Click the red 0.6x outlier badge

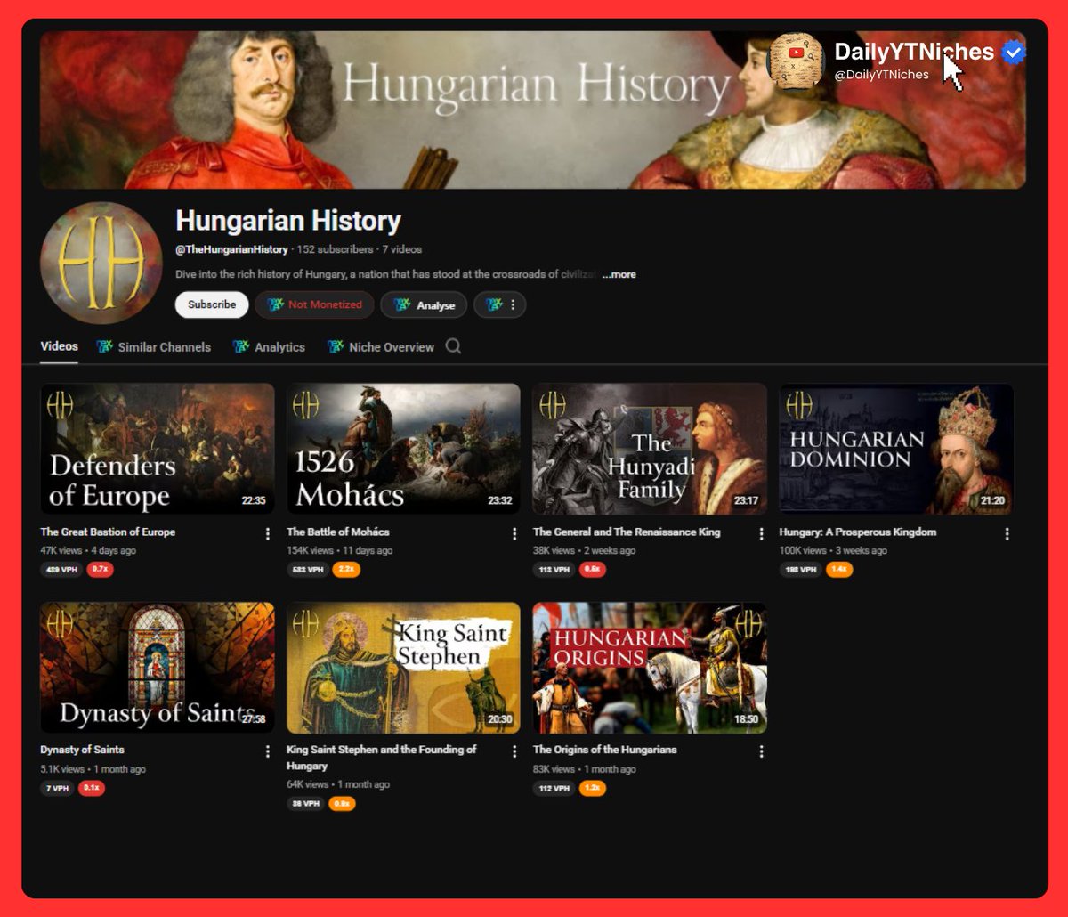[x=592, y=570]
